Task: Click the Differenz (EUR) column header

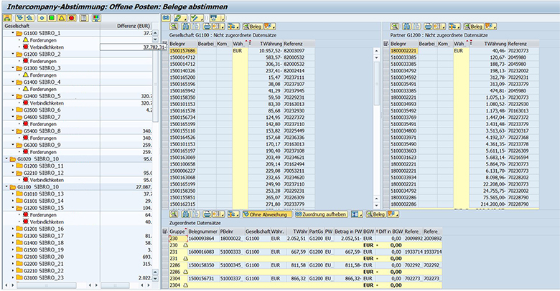Action: point(126,26)
